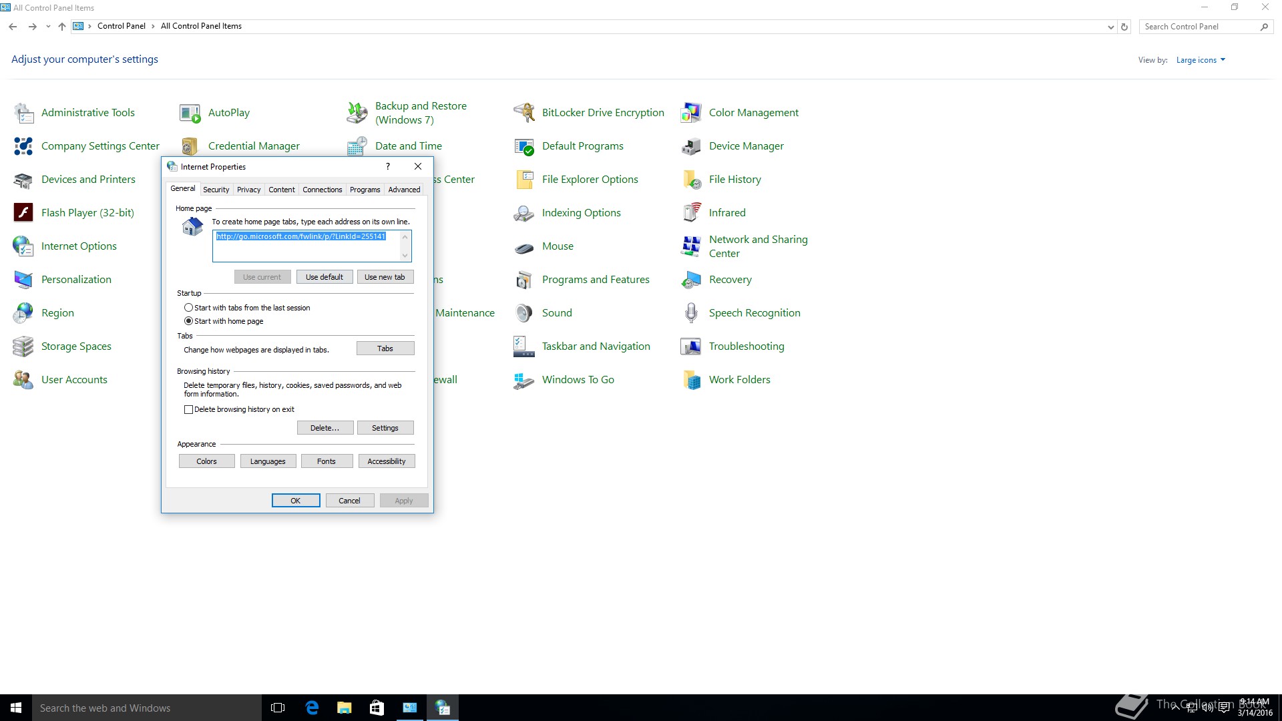
Task: Open the Recovery icon
Action: coord(691,280)
